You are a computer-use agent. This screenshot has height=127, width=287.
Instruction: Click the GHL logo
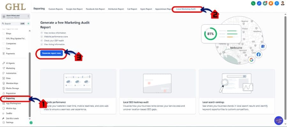pyautogui.click(x=15, y=7)
